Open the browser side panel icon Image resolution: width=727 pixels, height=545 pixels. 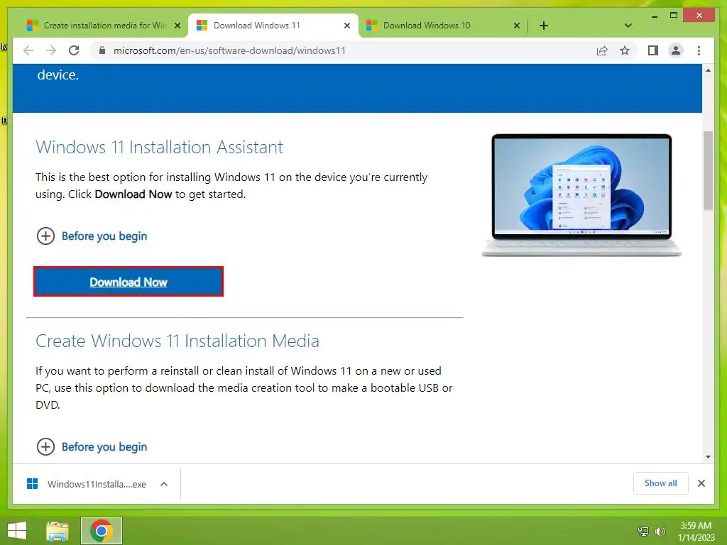point(653,50)
